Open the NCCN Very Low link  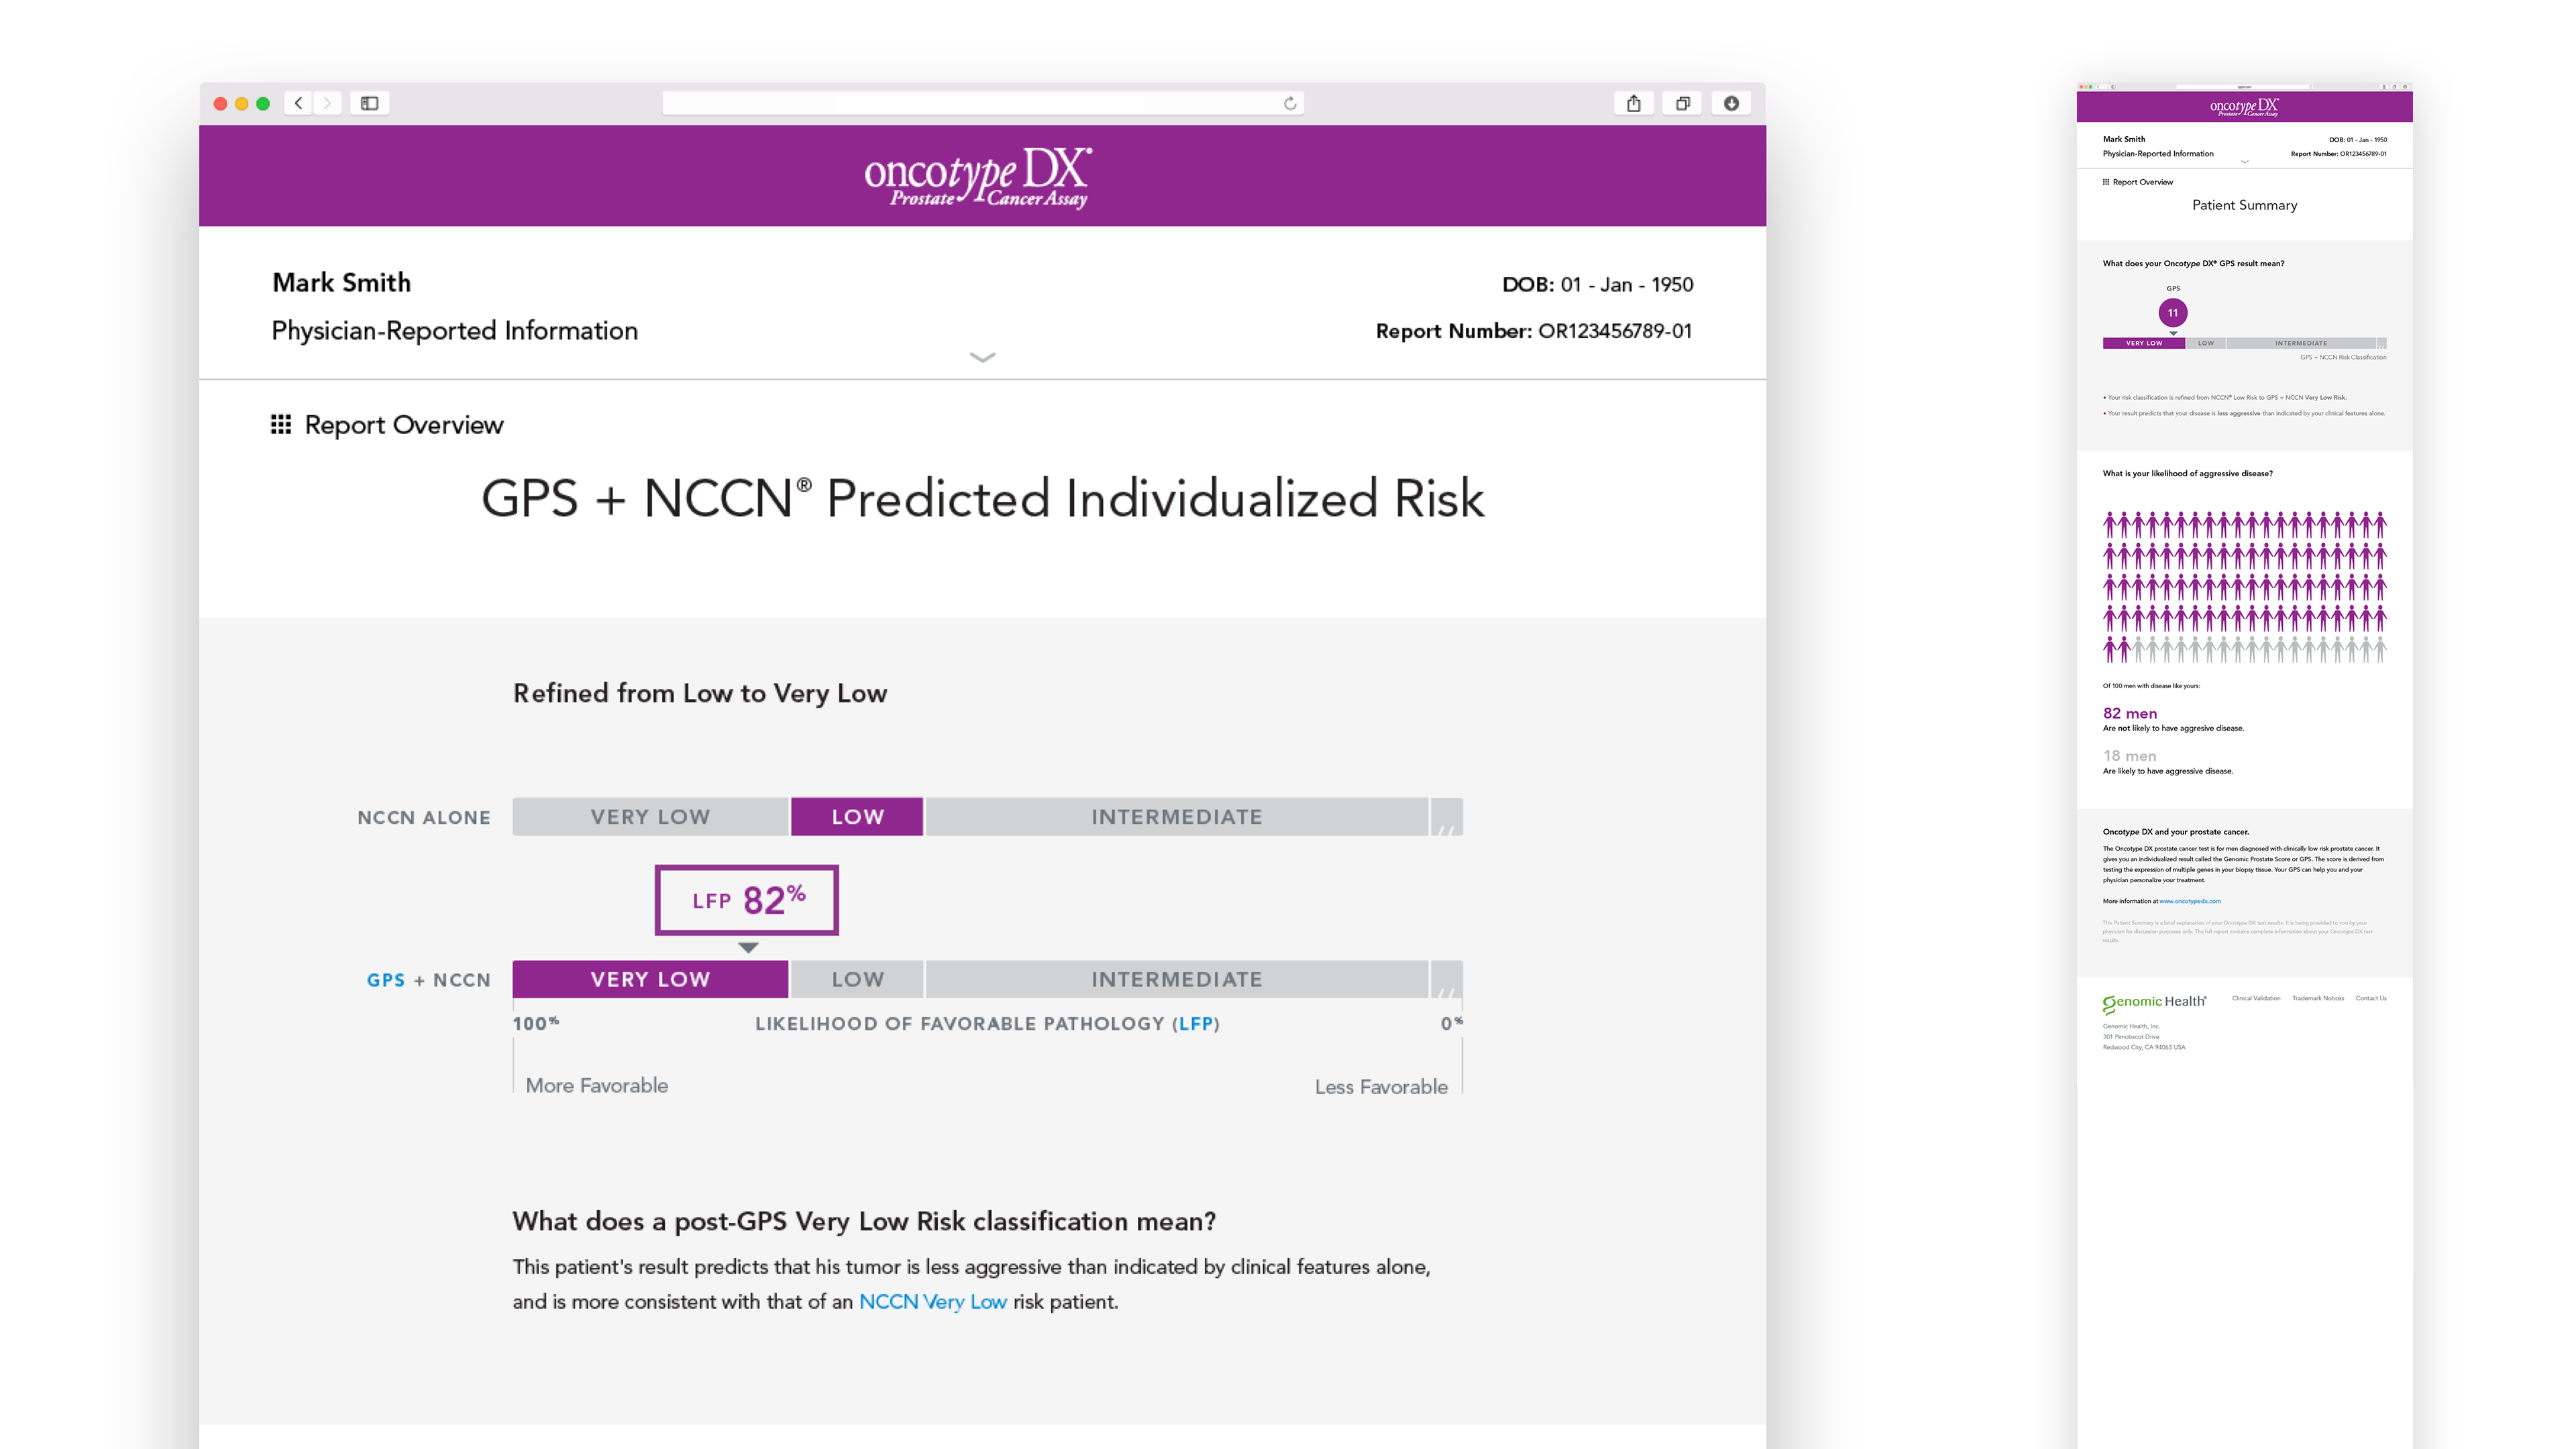click(932, 1301)
